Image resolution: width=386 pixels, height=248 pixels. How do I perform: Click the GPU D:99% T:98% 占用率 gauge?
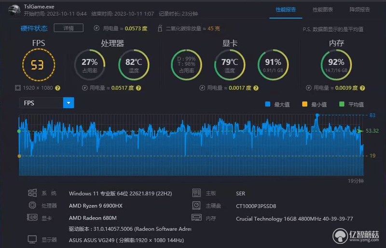(x=186, y=65)
